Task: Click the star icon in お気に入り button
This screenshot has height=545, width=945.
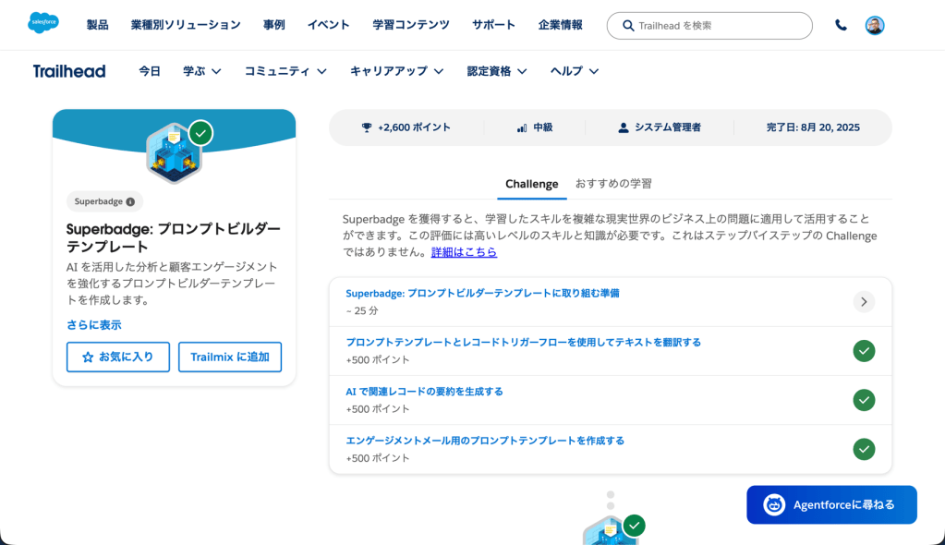Action: (x=88, y=357)
